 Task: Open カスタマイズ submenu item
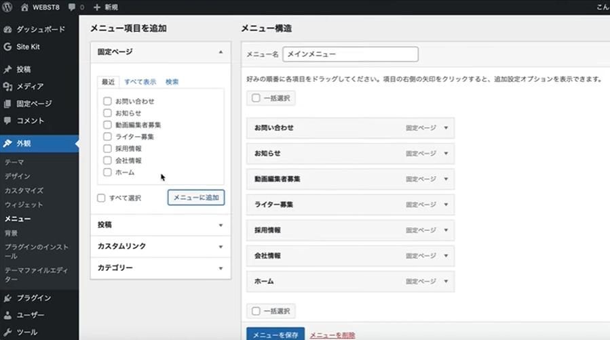[x=24, y=190]
